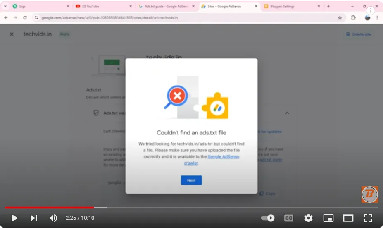Switch to theater mode
The height and width of the screenshot is (228, 383).
[x=348, y=218]
